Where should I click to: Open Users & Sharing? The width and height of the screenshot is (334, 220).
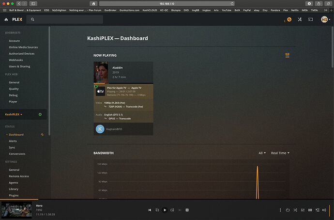click(x=19, y=66)
